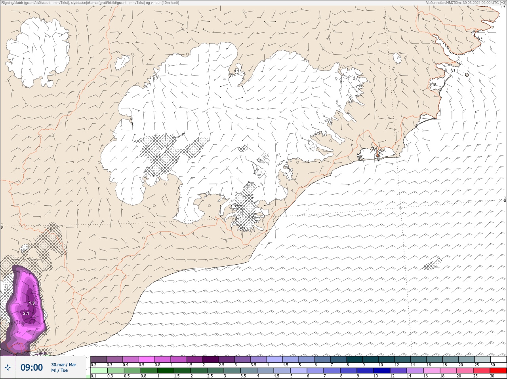This screenshot has width=507, height=379.
Task: Click the 2.1 precipitation value on the map
Action: tap(26, 313)
